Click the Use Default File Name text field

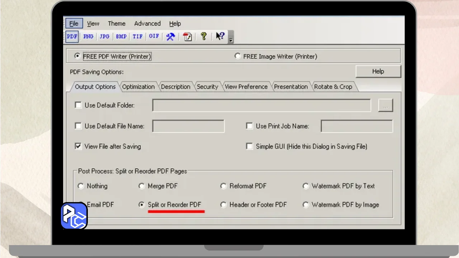coord(188,126)
